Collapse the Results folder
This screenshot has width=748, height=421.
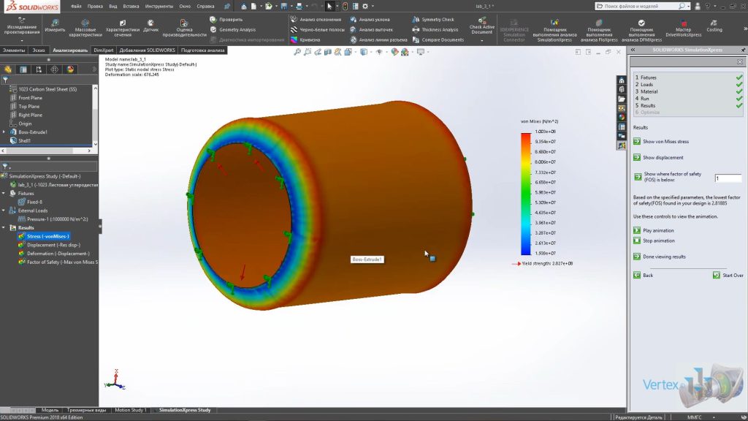(4, 228)
